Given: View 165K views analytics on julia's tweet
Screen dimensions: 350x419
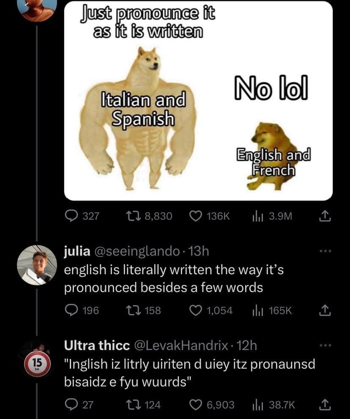Looking at the screenshot, I should click(272, 311).
